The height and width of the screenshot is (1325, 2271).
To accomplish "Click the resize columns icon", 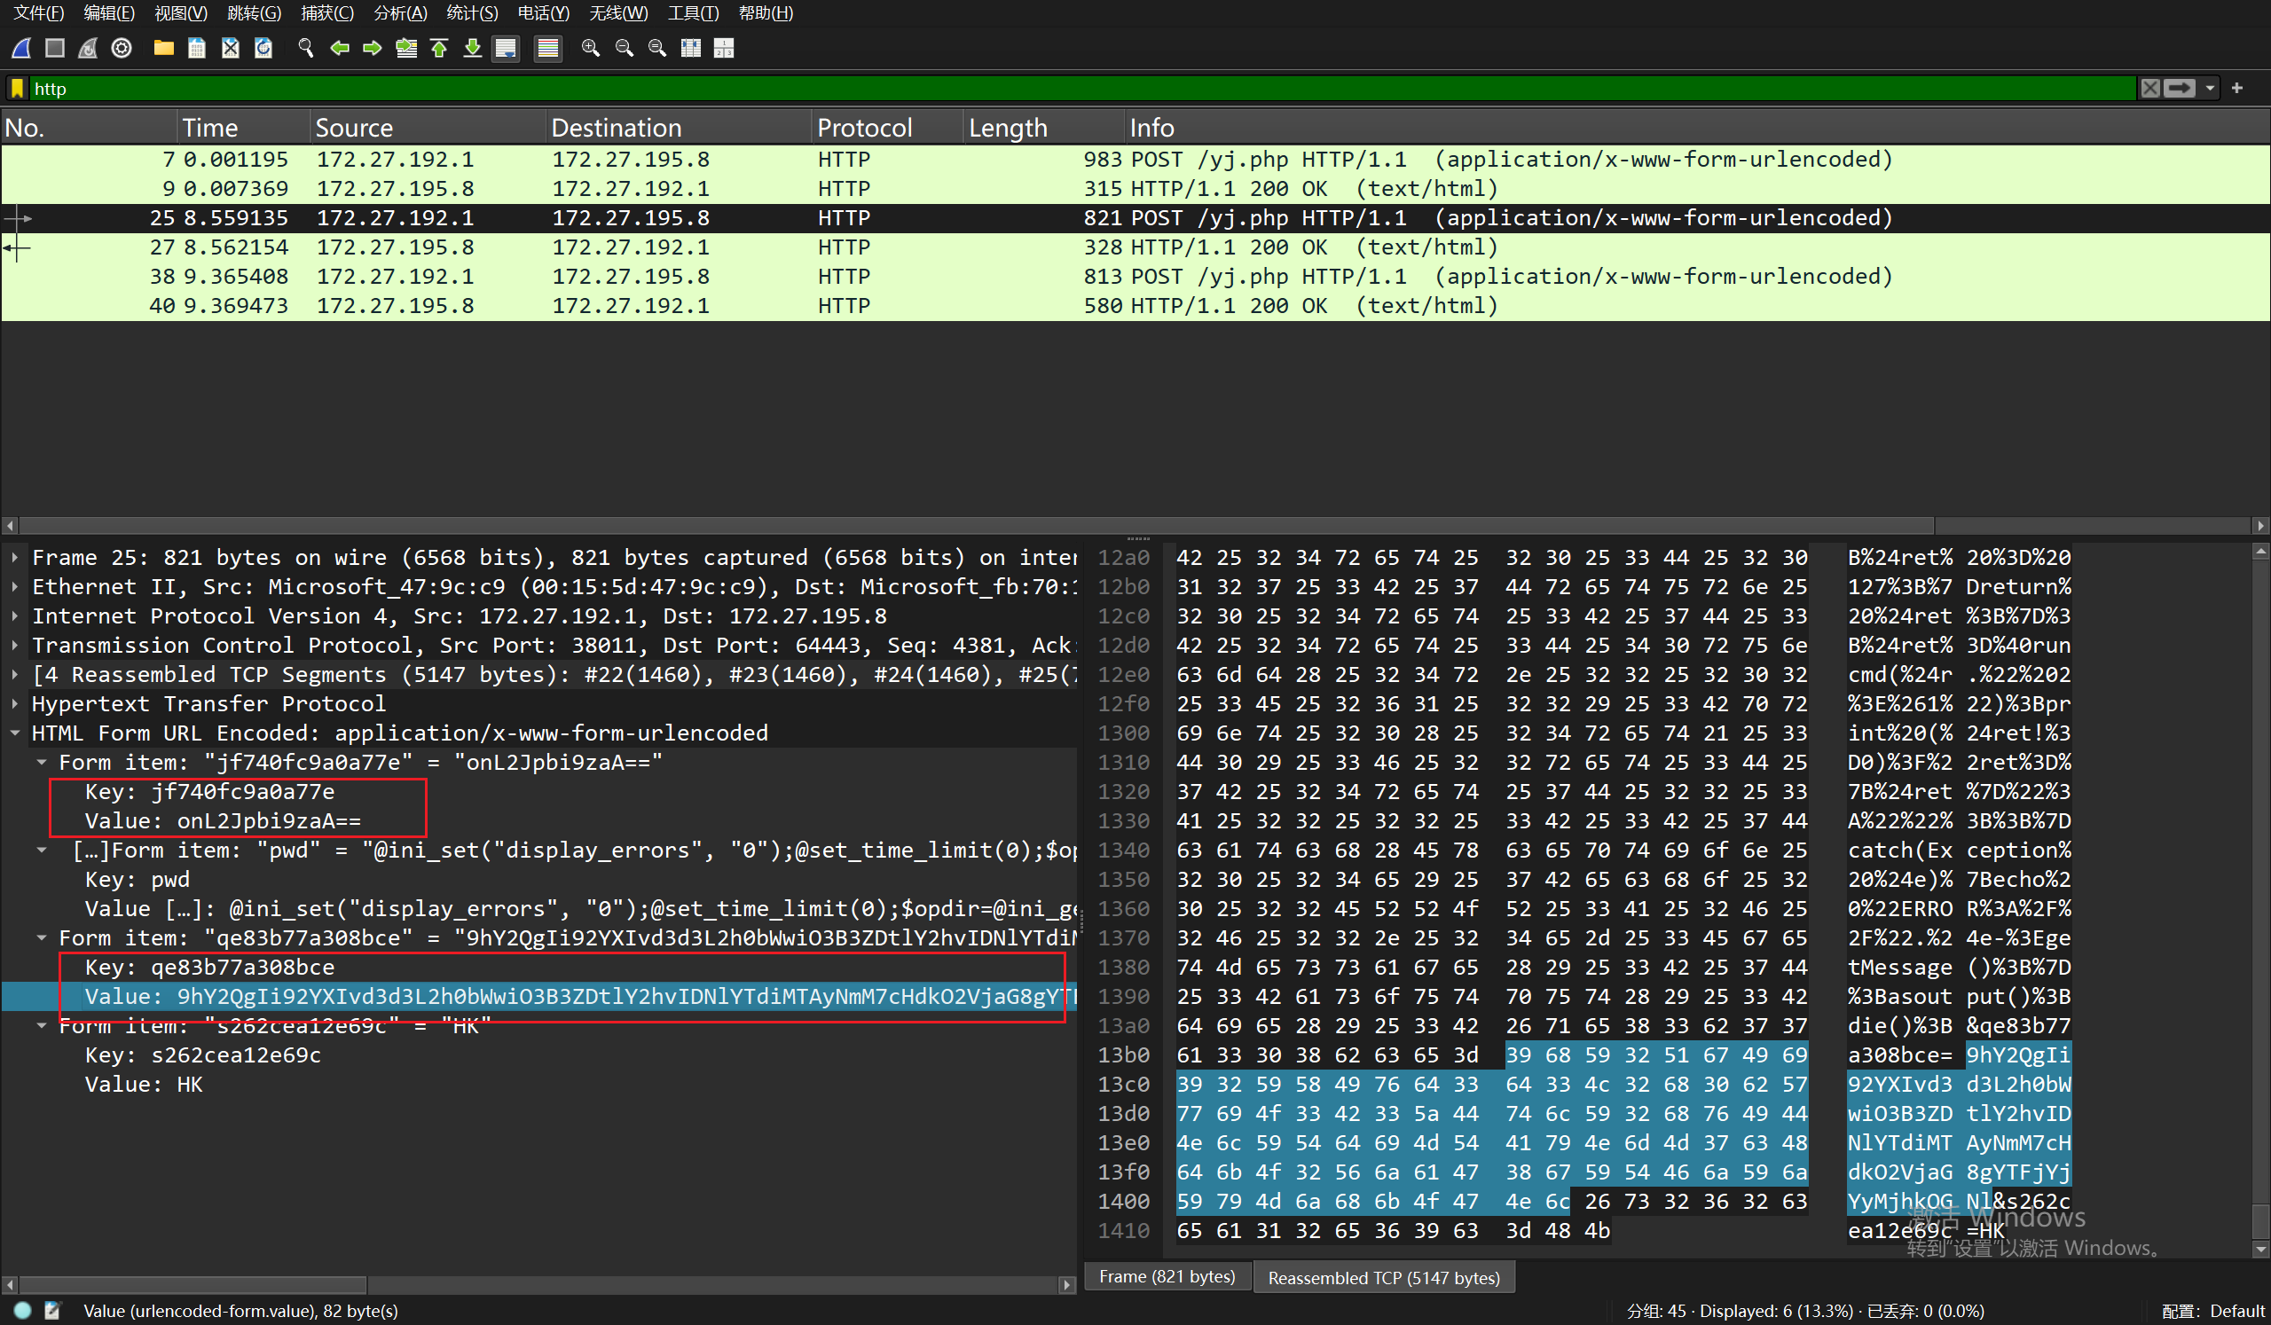I will point(691,48).
